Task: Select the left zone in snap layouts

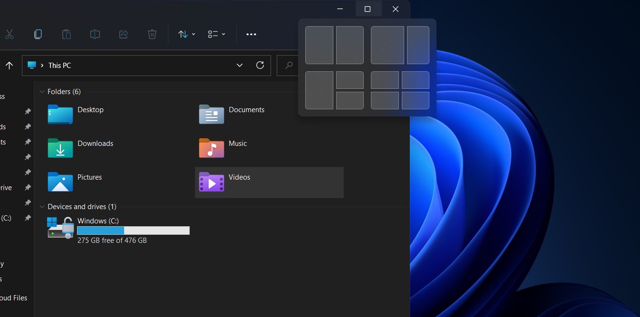Action: 319,45
